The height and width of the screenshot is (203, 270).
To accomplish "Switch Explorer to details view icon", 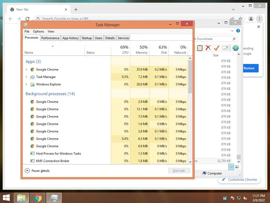I will point(231,167).
